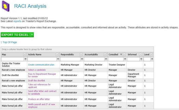179x110 pixels.
Task: Click the filter funnel icon for Accountability column
Action: 106,59
